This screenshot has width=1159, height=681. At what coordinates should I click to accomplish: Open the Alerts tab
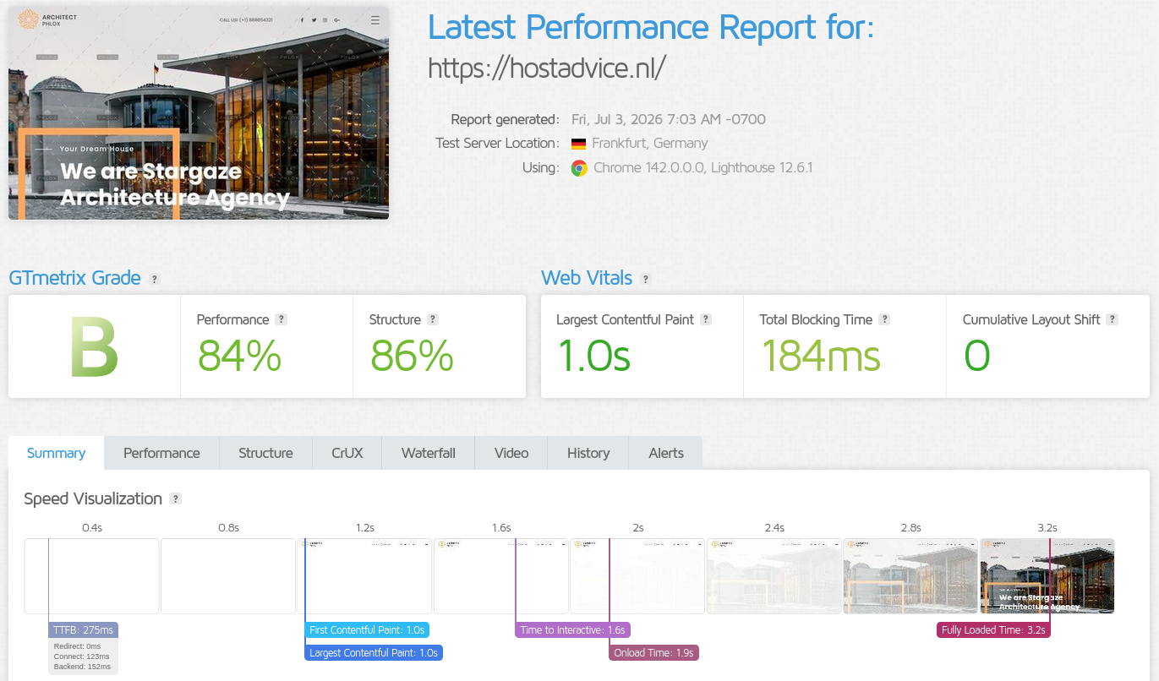[666, 453]
